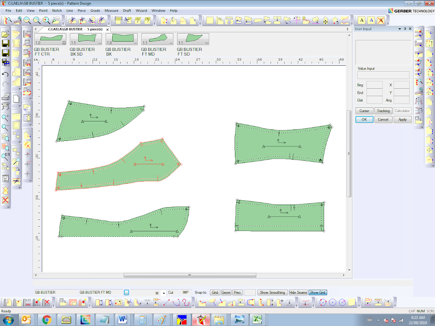Click the Print icon in left toolbar
Screen dimensions: 435x326
(5, 96)
